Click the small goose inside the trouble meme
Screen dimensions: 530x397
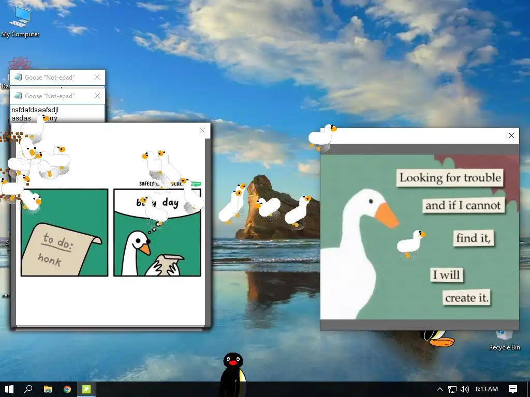point(411,243)
